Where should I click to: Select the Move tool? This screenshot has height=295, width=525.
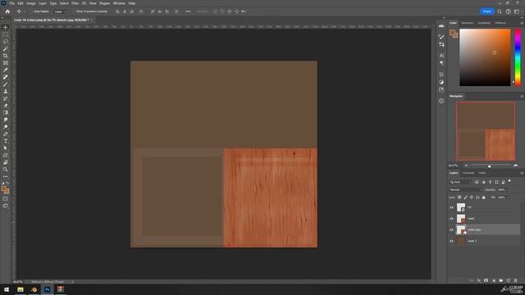[6, 27]
